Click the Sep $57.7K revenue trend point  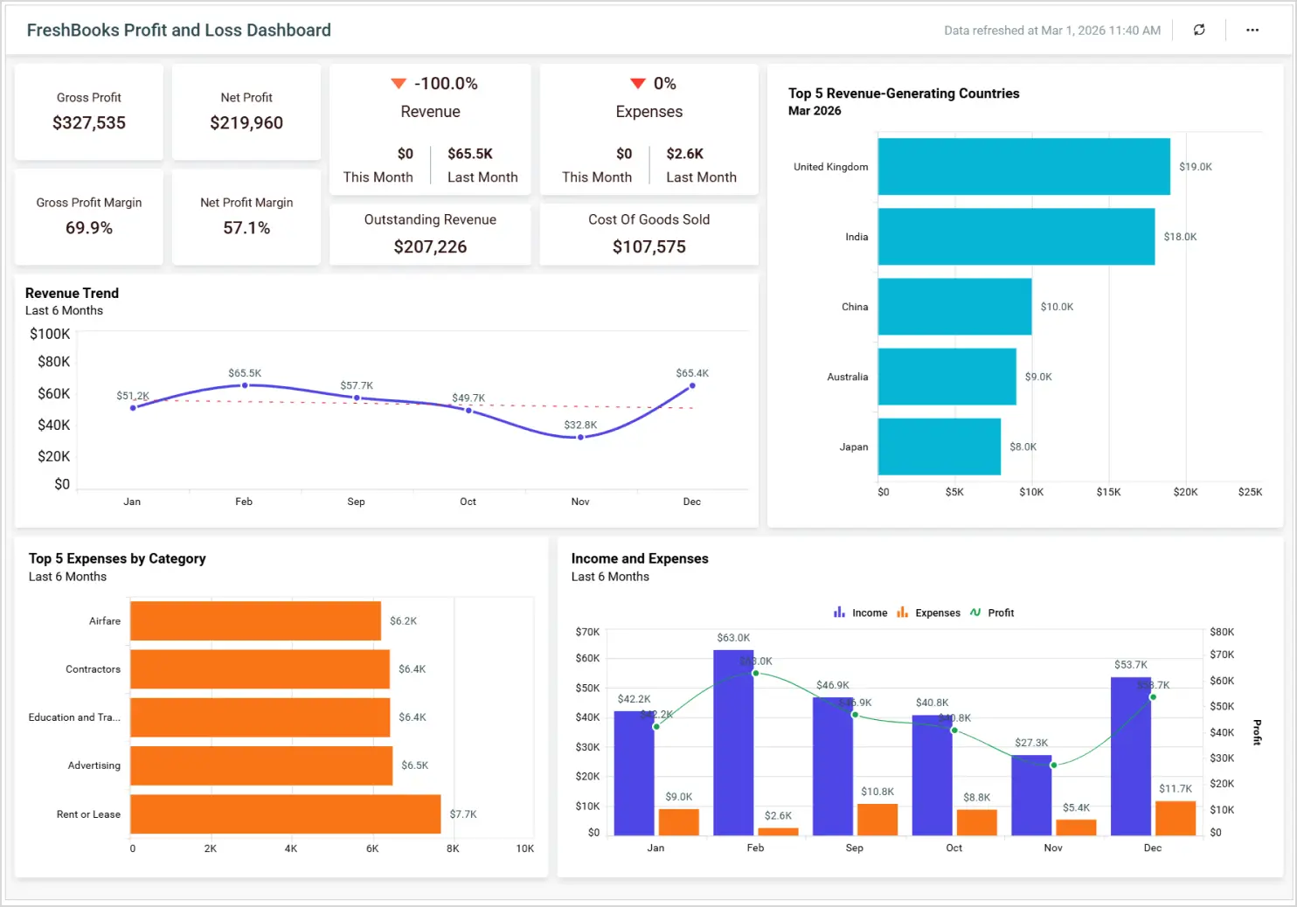pyautogui.click(x=357, y=398)
